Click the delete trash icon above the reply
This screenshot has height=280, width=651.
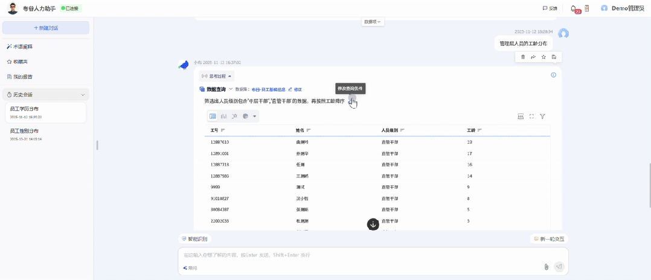tap(523, 57)
